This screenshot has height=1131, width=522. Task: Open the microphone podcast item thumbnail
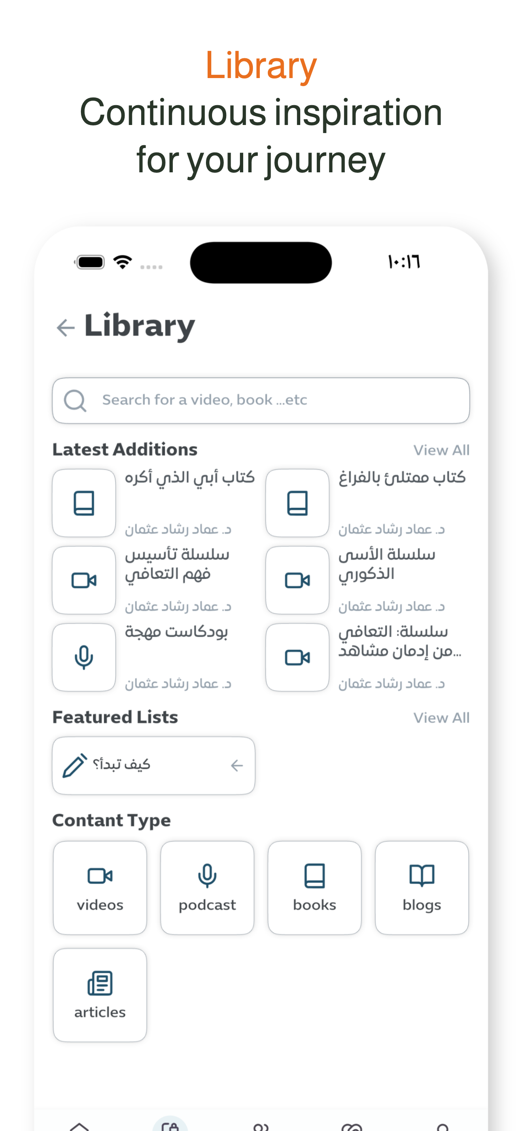pyautogui.click(x=84, y=657)
